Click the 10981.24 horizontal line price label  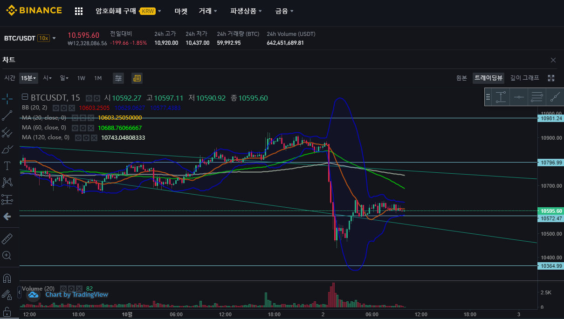tap(550, 118)
